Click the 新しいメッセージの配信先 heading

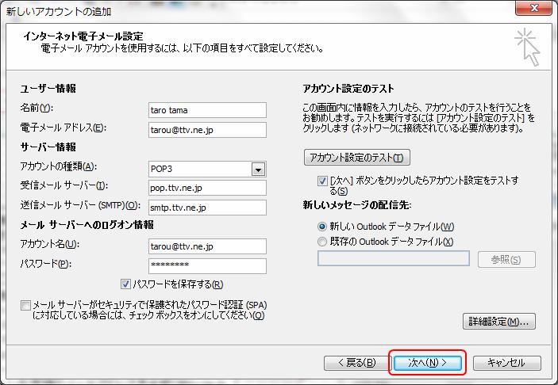(x=357, y=205)
